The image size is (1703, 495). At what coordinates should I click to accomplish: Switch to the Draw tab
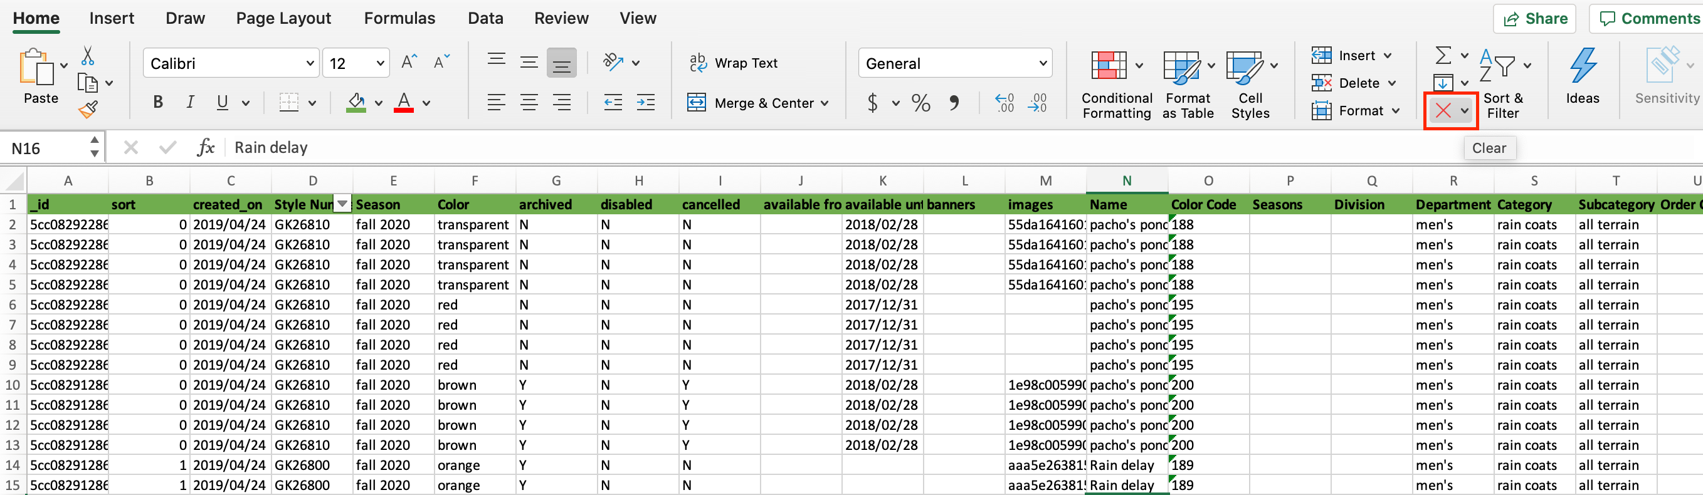point(185,18)
